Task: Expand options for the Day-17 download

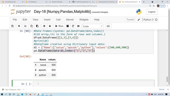Action: pos(24,90)
